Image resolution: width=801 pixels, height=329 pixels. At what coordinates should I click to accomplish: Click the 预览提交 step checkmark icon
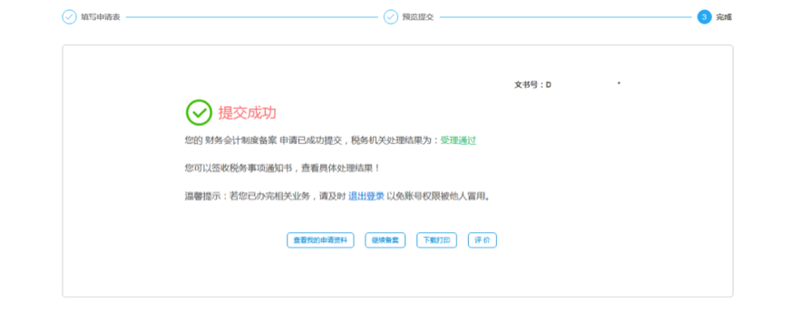391,17
